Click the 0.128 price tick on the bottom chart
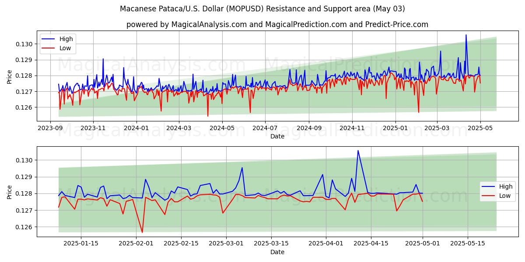Image resolution: width=525 pixels, height=262 pixels. [x=24, y=193]
